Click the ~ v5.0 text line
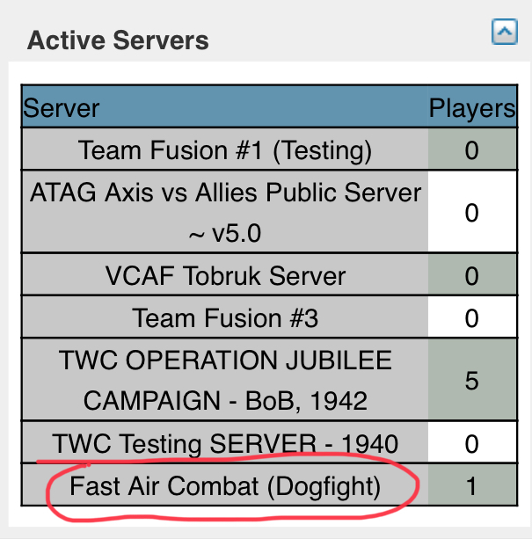 click(x=225, y=233)
